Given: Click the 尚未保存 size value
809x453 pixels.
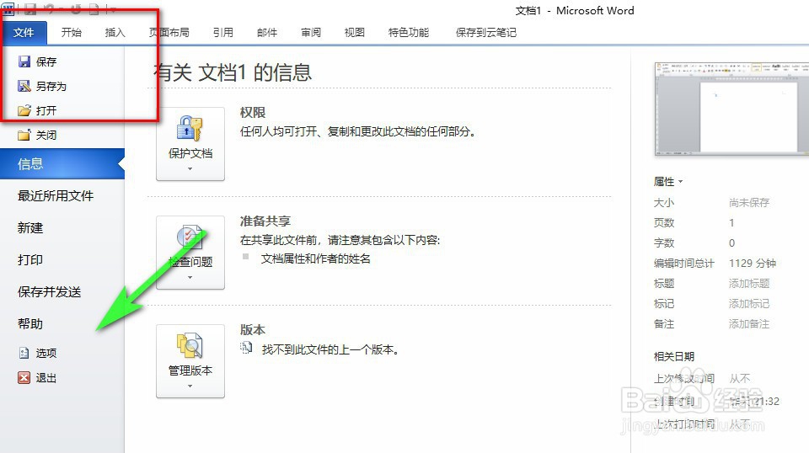Looking at the screenshot, I should pos(749,203).
